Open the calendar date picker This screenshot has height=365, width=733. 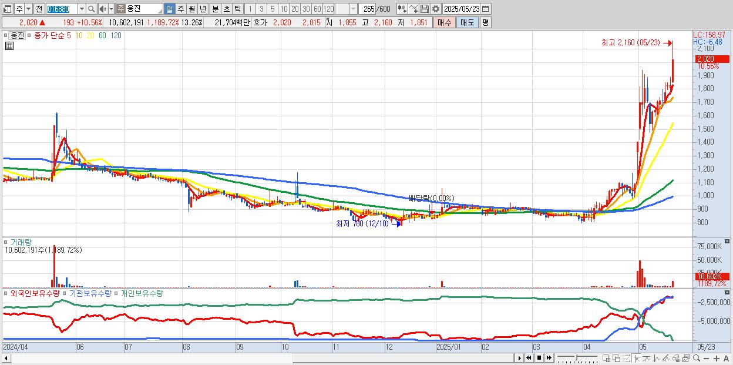point(486,9)
